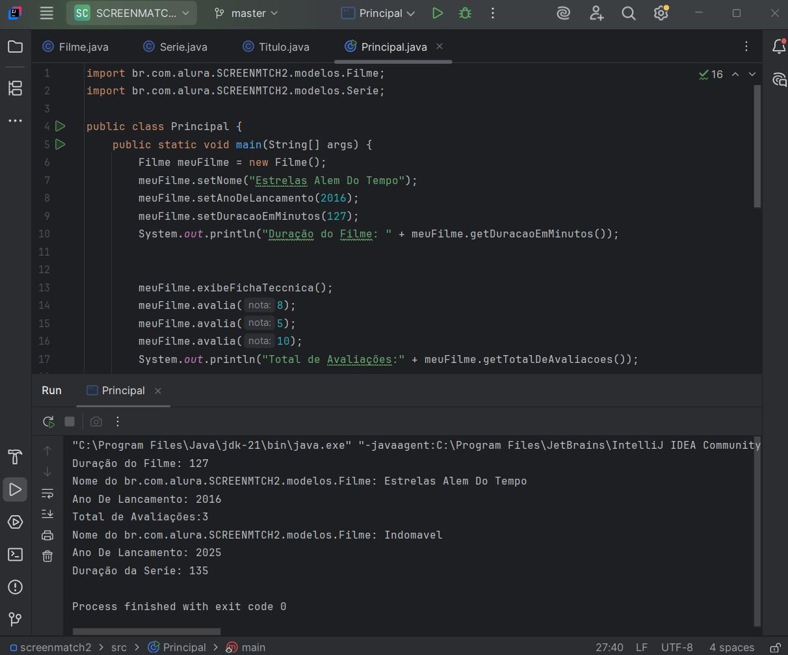Viewport: 788px width, 655px height.
Task: Jump down the stack trace arrow
Action: (47, 472)
